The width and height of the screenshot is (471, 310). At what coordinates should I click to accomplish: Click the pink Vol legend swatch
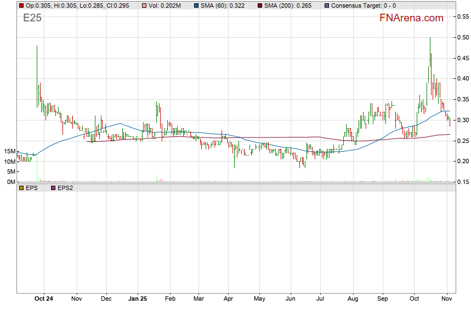(x=144, y=5)
